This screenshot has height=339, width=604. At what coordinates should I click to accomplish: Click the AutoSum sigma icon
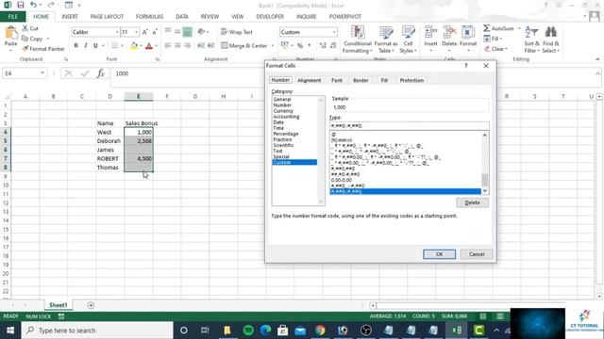coord(487,28)
